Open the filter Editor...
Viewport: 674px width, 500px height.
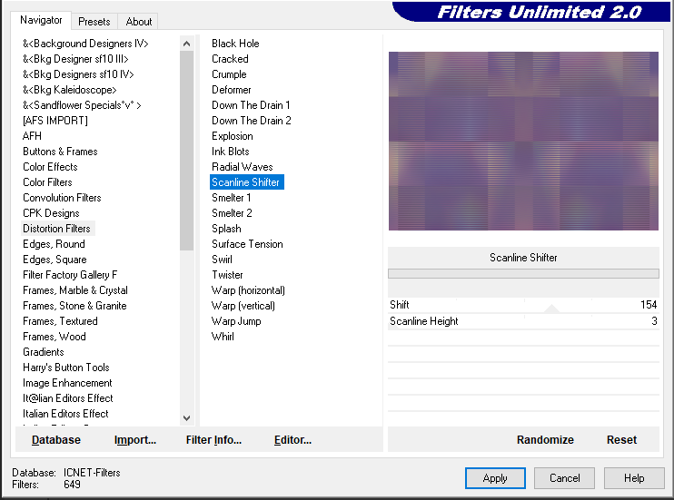pos(292,440)
